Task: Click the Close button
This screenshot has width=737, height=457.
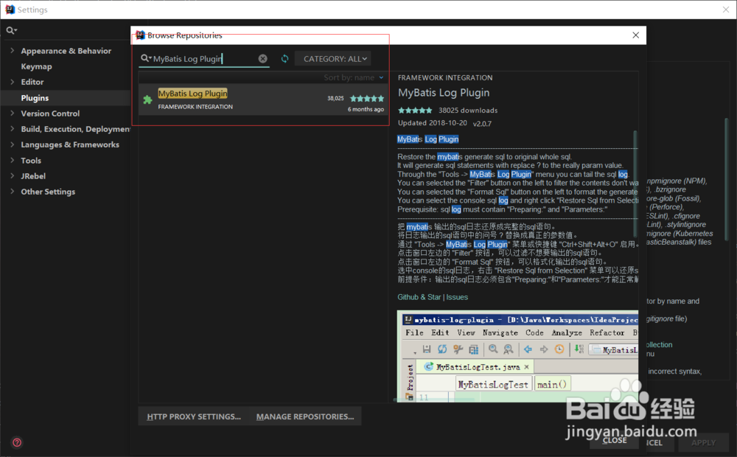Action: click(615, 441)
